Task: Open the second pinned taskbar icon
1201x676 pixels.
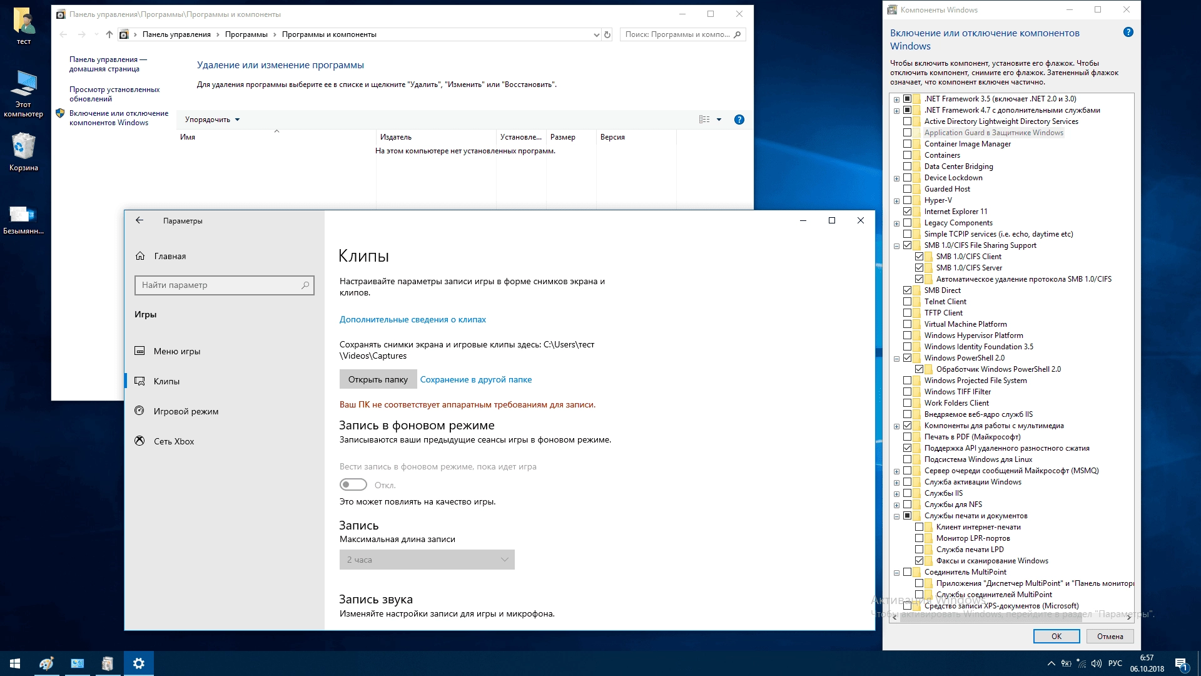Action: tap(78, 663)
